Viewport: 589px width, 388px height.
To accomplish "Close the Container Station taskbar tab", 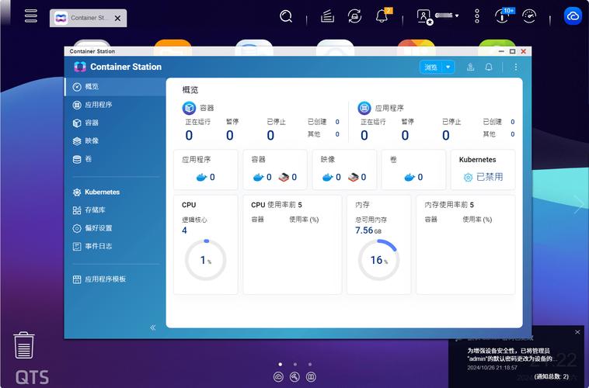I will pos(117,18).
